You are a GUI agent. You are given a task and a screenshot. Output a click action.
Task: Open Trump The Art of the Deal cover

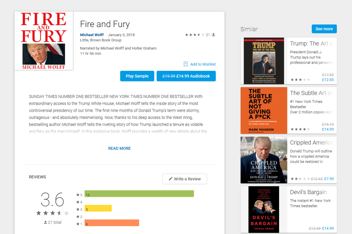click(x=264, y=61)
